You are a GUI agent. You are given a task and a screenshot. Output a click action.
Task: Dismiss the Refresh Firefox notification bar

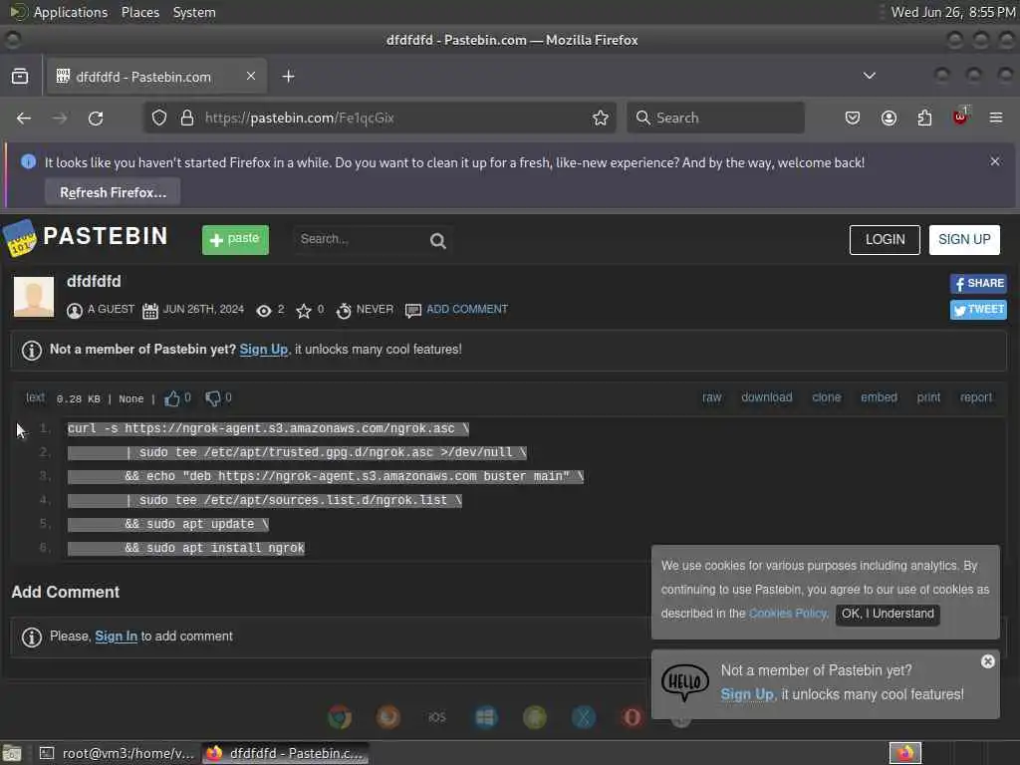995,161
